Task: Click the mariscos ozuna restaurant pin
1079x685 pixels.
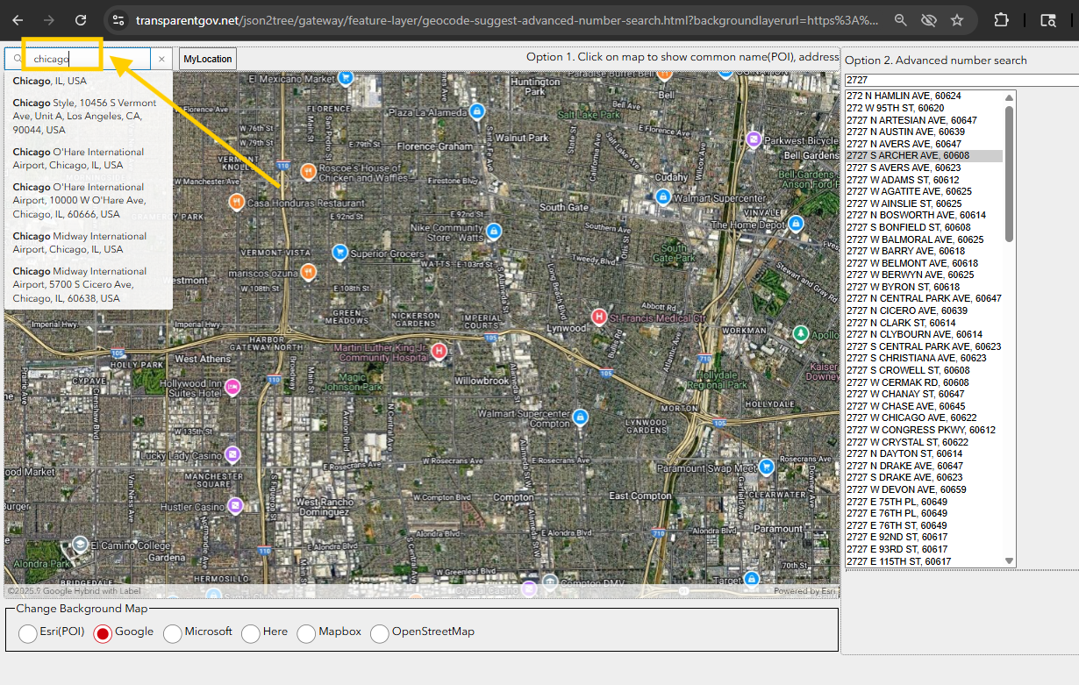Action: 308,272
